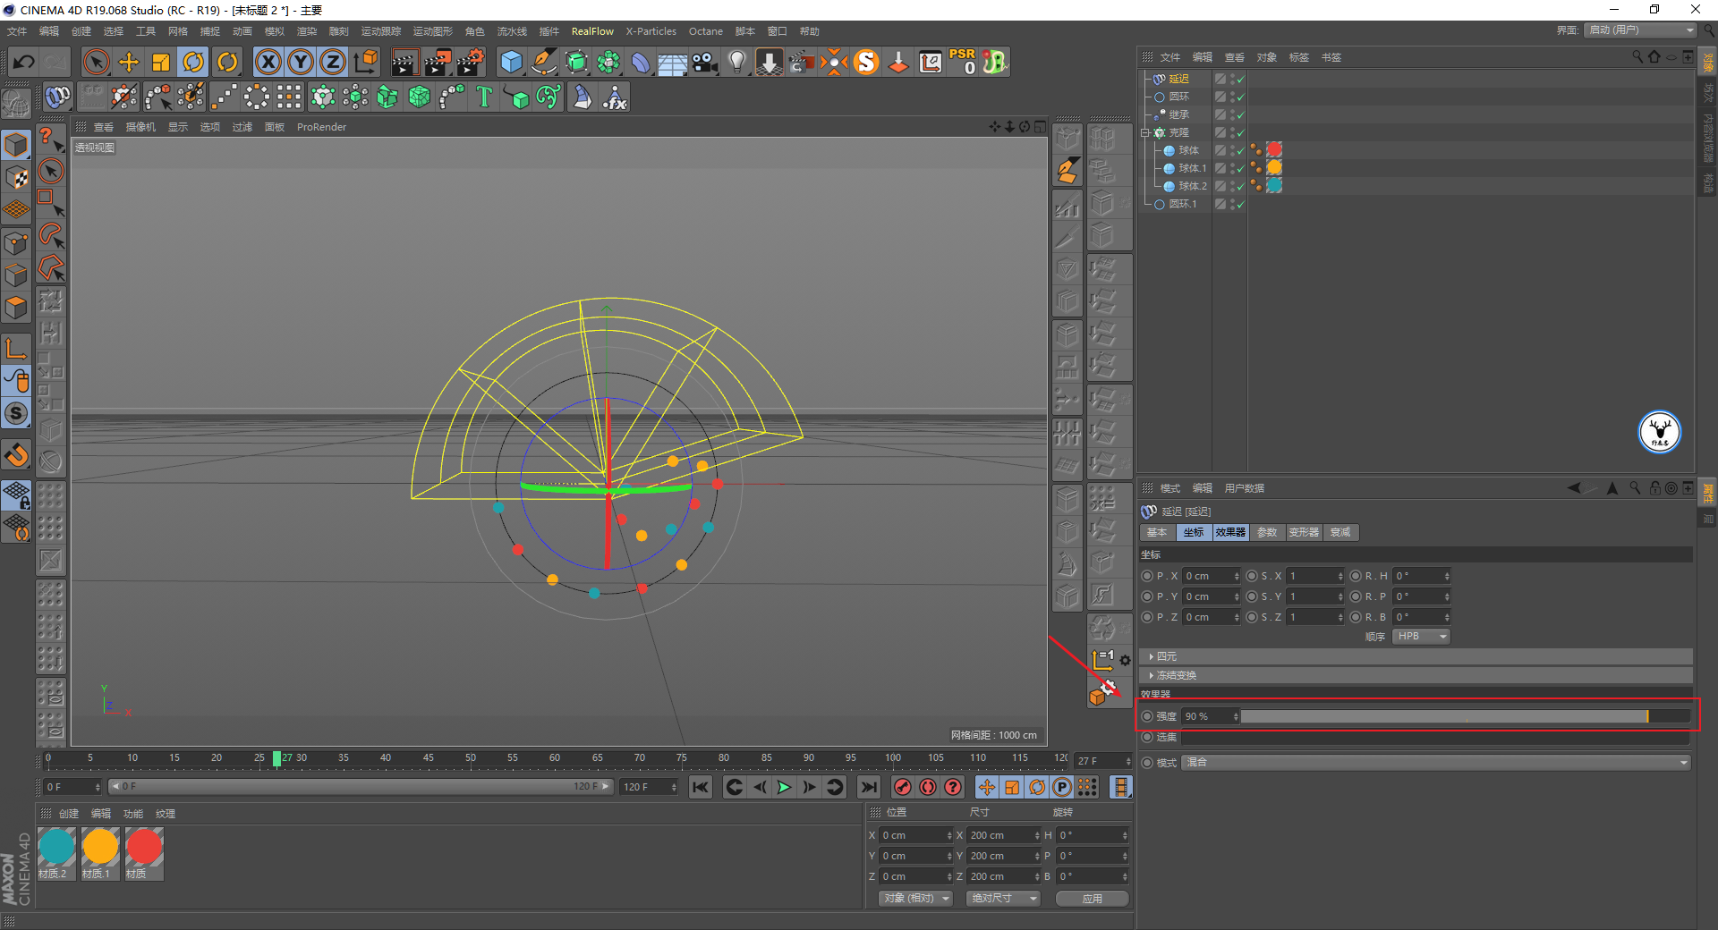The width and height of the screenshot is (1718, 930).
Task: Open the RealFlow menu
Action: point(592,31)
